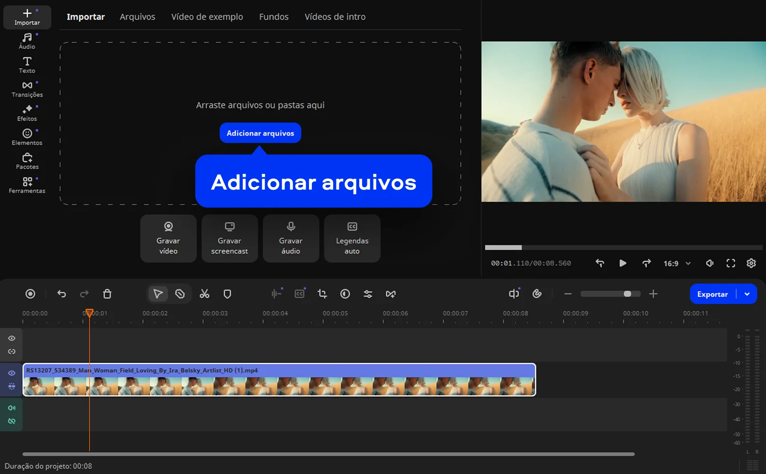Click the timeline zoom slider handle
The image size is (766, 474).
[627, 294]
